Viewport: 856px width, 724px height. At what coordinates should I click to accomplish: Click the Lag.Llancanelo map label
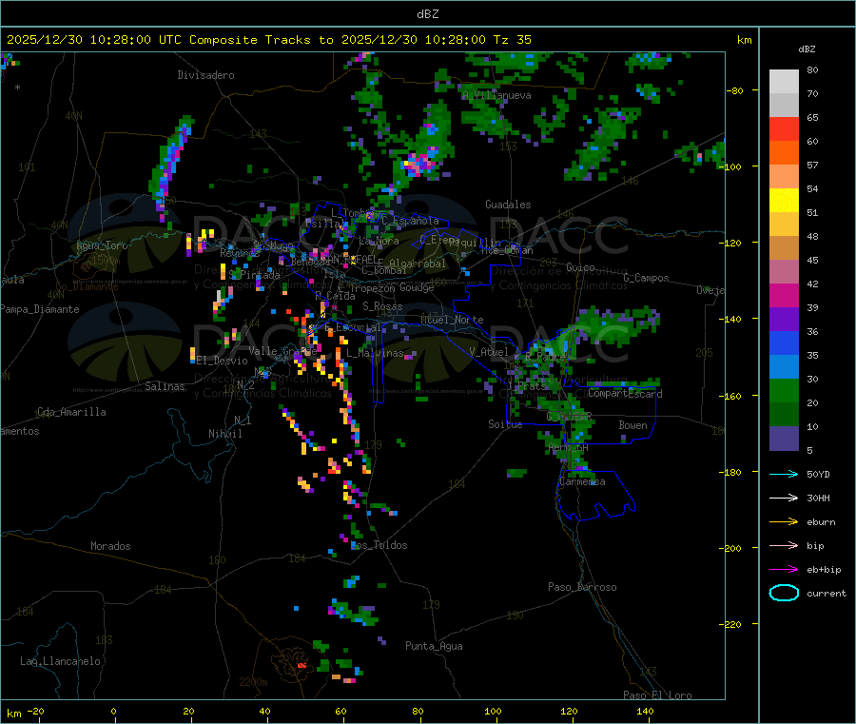pyautogui.click(x=61, y=661)
